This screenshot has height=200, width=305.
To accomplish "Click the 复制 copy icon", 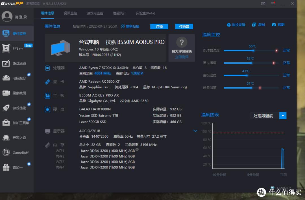I will click(254, 25).
